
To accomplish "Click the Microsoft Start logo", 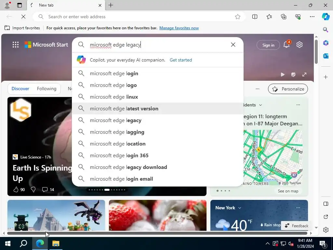I will point(46,45).
